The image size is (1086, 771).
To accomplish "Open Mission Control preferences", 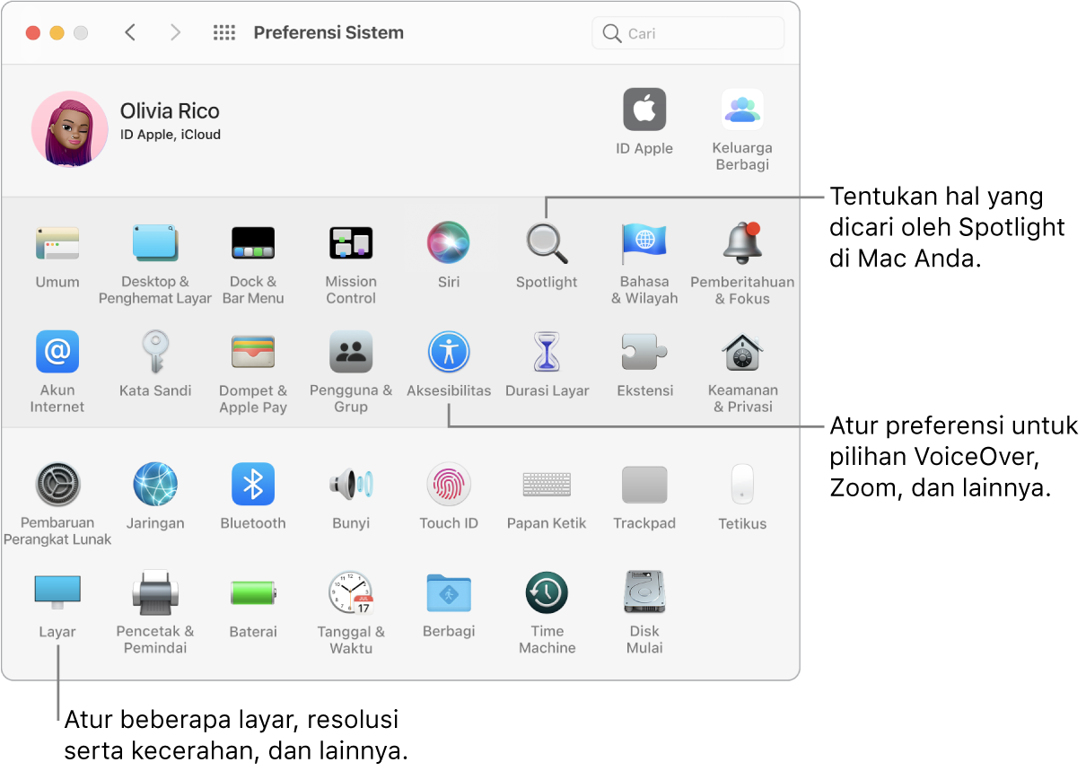I will pos(351,244).
